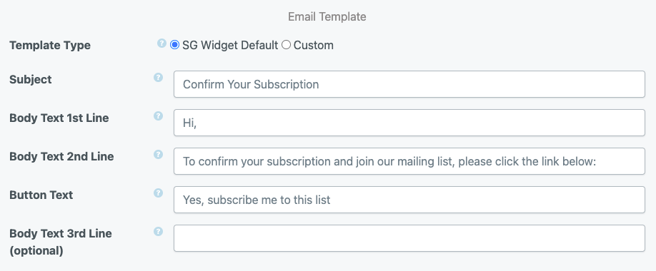Show help for Body Text 1st Line
This screenshot has width=656, height=271.
(x=158, y=116)
